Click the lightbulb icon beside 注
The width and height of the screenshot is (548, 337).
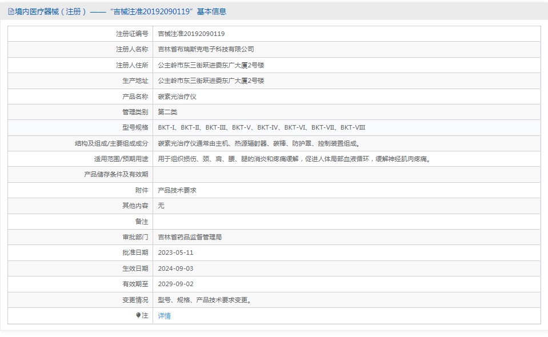pyautogui.click(x=138, y=315)
